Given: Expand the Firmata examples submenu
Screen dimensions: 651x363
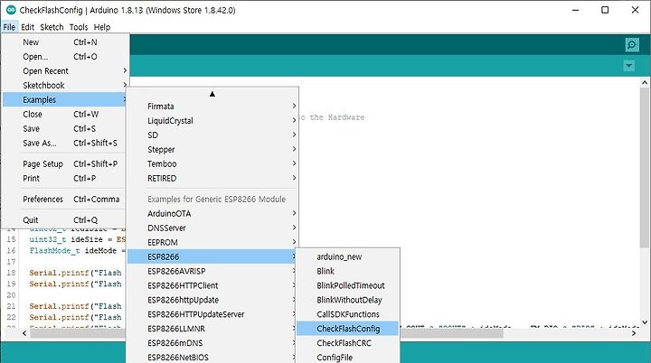Looking at the screenshot, I should [x=212, y=107].
